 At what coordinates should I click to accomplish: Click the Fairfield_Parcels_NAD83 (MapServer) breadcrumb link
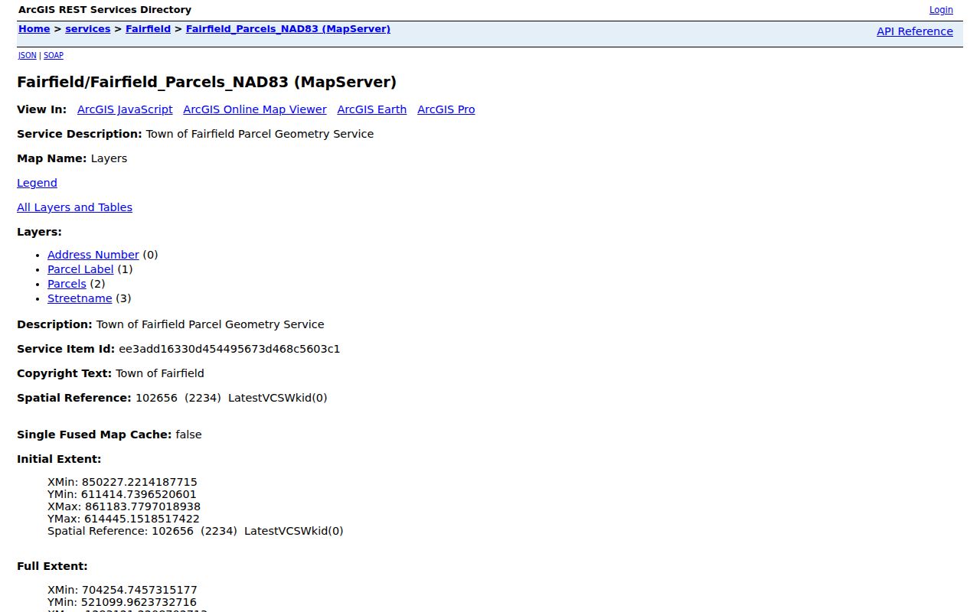coord(288,29)
